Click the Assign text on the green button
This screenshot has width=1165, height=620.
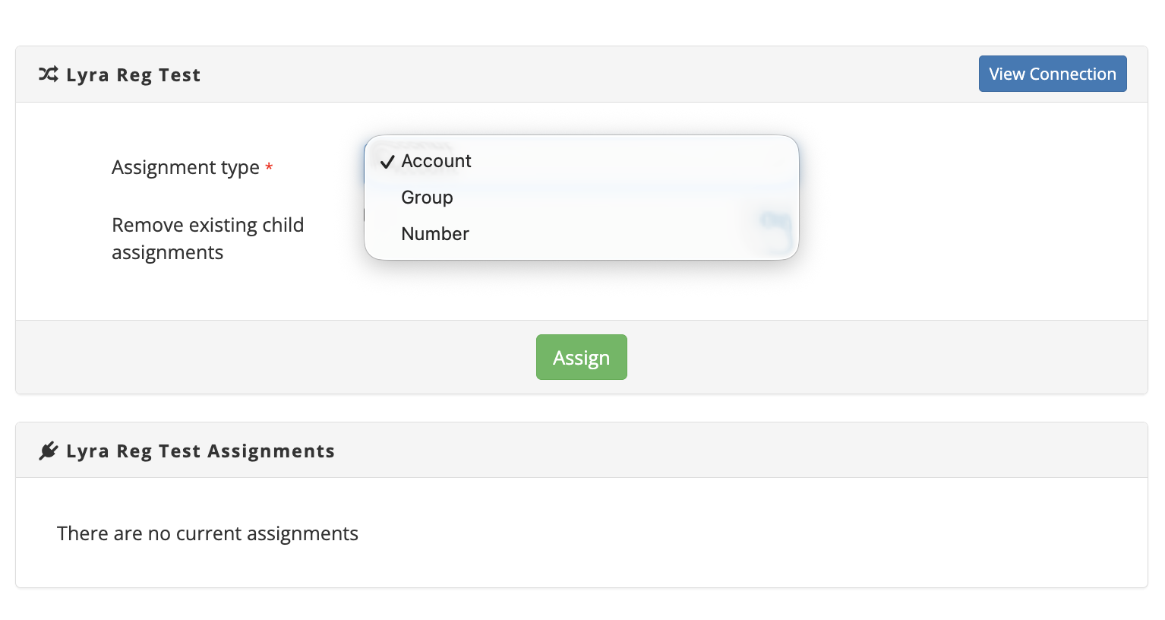point(581,358)
